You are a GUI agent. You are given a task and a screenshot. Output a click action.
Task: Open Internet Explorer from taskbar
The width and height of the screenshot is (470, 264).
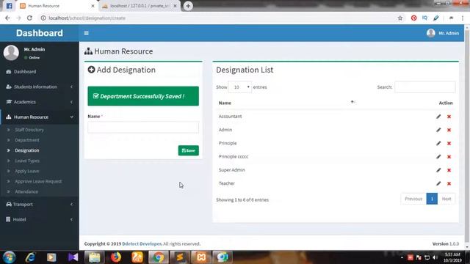[x=30, y=257]
